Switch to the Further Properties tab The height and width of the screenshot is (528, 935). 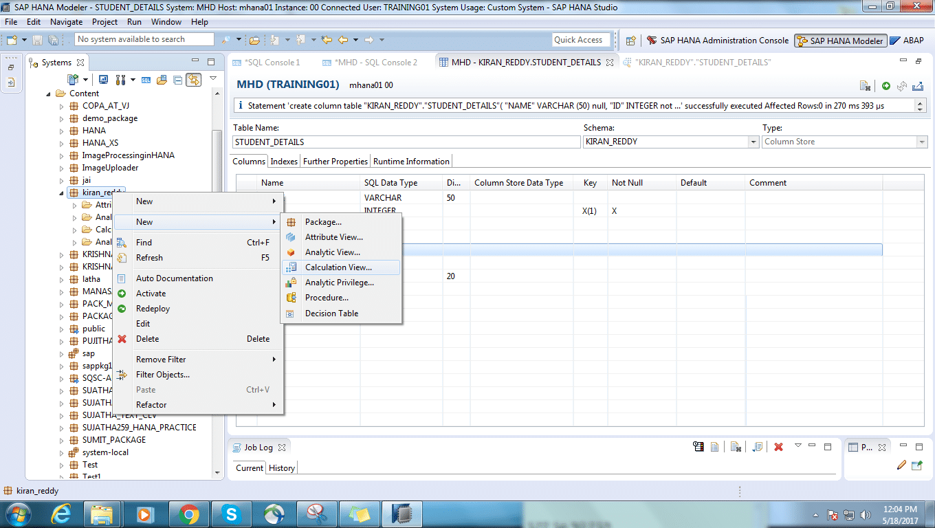(335, 162)
